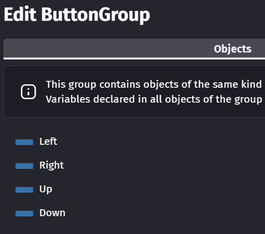Click empty row space right of Up
Screen dimensions: 265x234
point(159,189)
